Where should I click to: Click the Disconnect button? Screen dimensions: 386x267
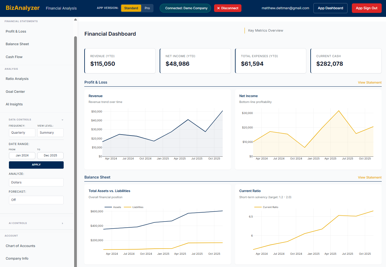228,8
